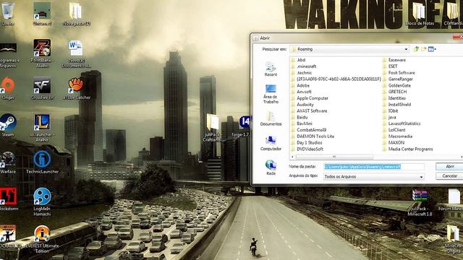This screenshot has height=260, width=463.
Task: Click the left scroll arrow of file list
Action: 292,157
